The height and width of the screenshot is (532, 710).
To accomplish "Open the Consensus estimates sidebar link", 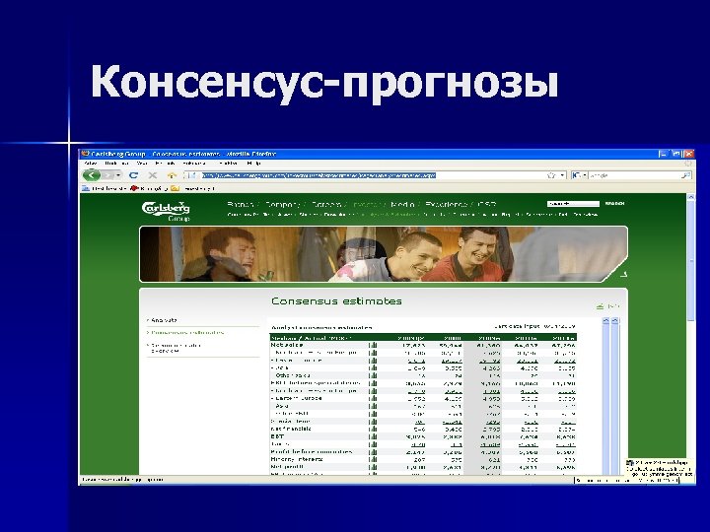I will tap(187, 333).
